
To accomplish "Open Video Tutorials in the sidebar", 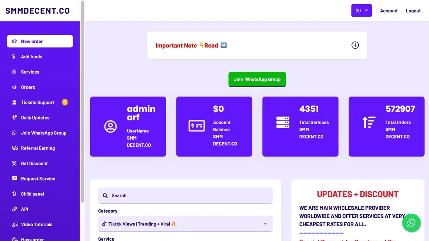I will 40,225.
